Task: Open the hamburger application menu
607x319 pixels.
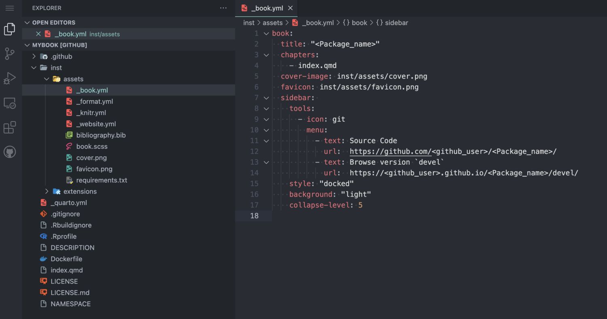Action: 9,8
